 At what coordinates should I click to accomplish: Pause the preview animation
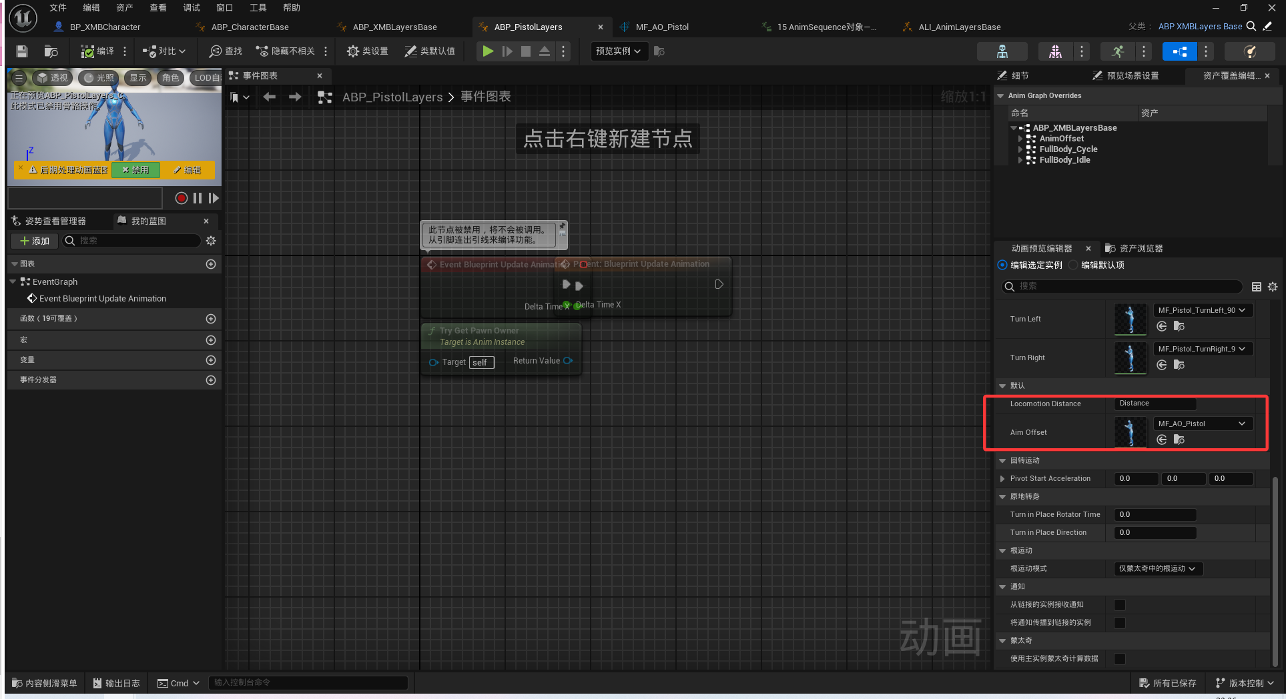198,198
